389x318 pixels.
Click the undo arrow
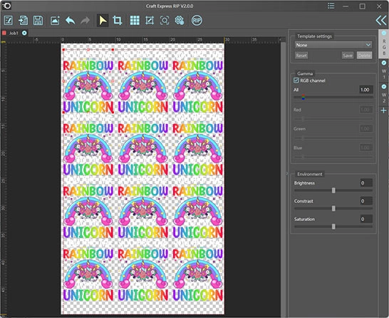point(71,21)
